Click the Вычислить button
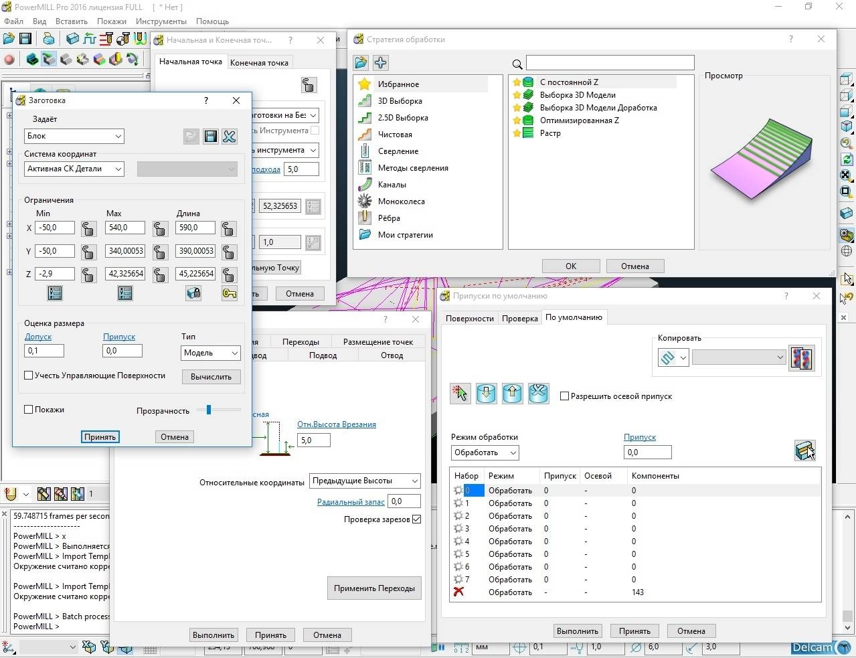Viewport: 856px width, 658px height. pyautogui.click(x=211, y=377)
